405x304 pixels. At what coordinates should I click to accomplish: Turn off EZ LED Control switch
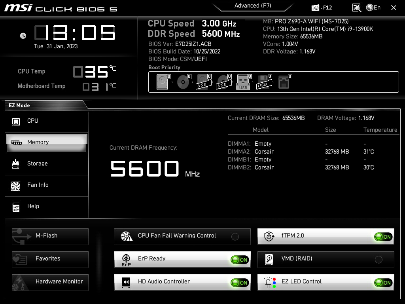[x=383, y=283]
